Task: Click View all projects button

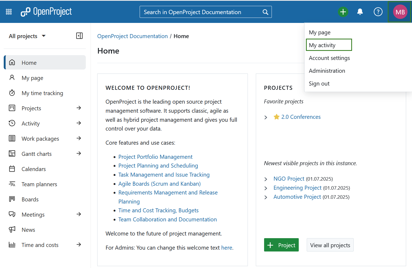Action: pos(330,245)
